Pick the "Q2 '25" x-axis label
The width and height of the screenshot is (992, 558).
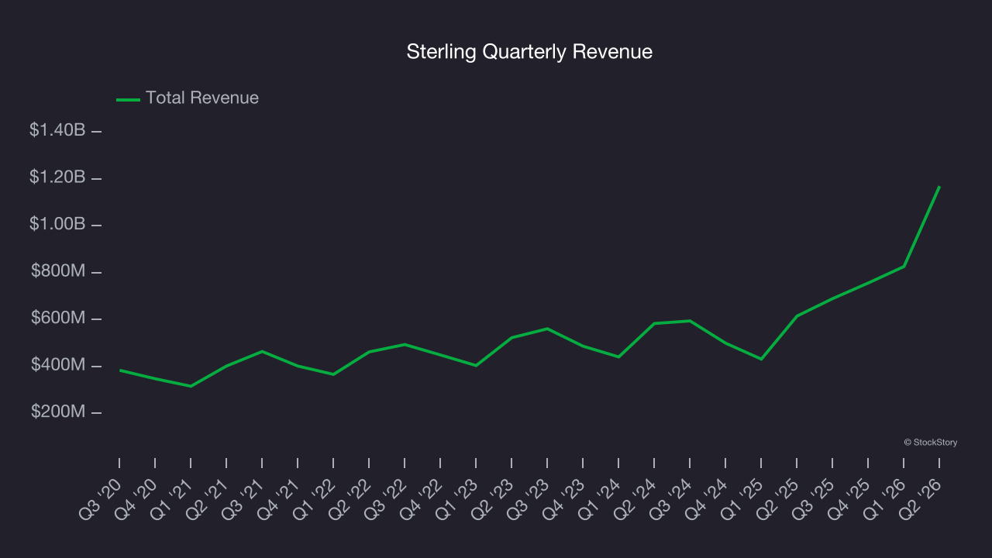point(779,498)
